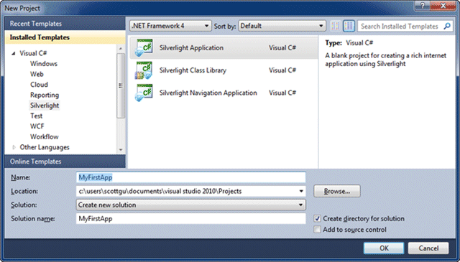Toggle Create directory for solution checkbox
Screen dimensions: 460x262
pyautogui.click(x=317, y=218)
